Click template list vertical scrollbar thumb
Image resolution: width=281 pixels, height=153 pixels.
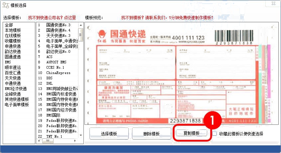click(81, 35)
